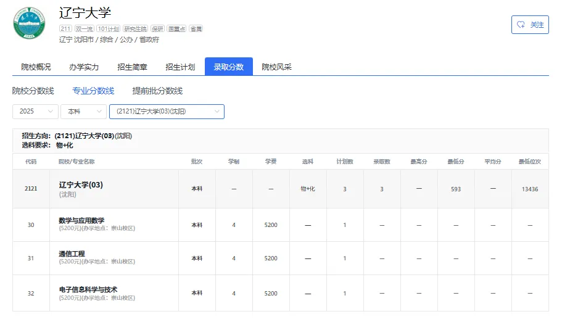Select the 数学与应用数学 major
Image resolution: width=562 pixels, height=322 pixels.
81,220
